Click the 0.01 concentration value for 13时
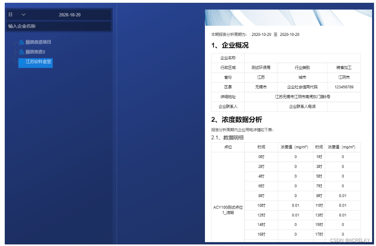Image resolution: width=376 pixels, height=246 pixels. pyautogui.click(x=342, y=215)
